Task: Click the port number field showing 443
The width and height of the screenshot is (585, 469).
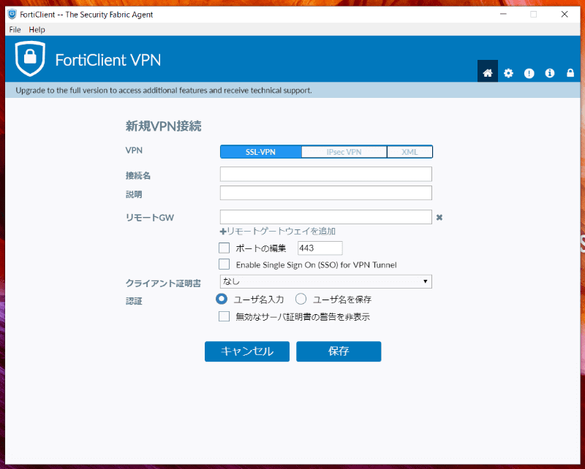Action: click(x=320, y=248)
